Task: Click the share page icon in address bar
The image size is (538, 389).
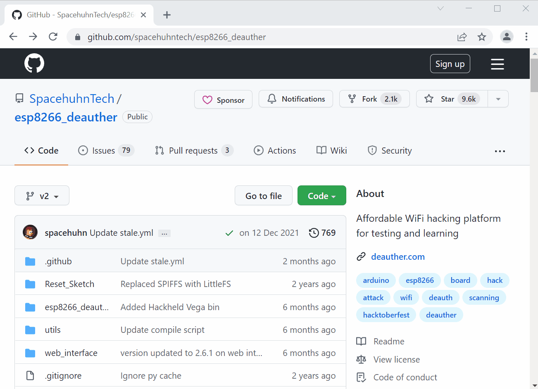Action: pyautogui.click(x=462, y=37)
